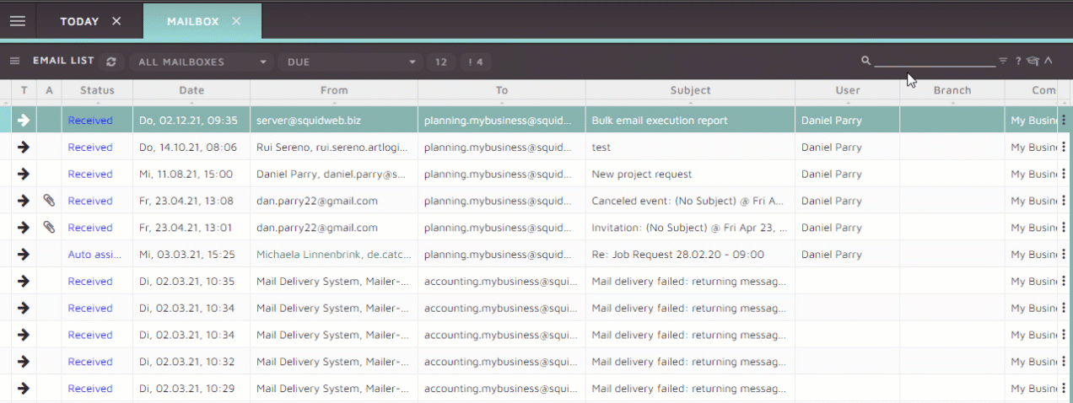
Task: Sort by the Status column header
Action: (x=97, y=90)
